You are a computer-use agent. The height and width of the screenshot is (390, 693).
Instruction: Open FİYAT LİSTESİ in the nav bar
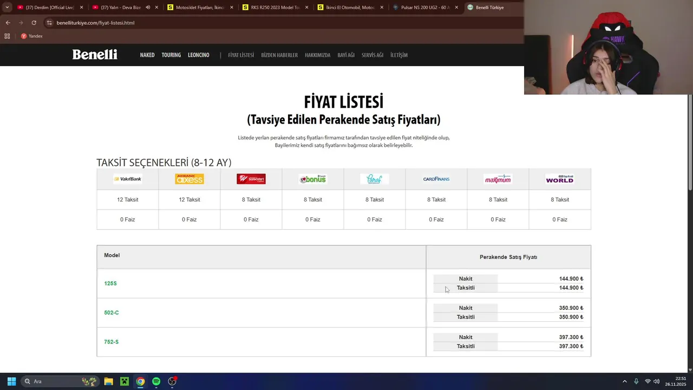tap(241, 55)
